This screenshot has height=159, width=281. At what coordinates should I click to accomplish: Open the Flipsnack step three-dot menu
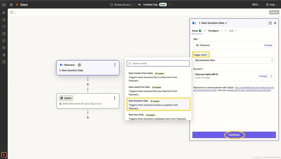[x=115, y=65]
